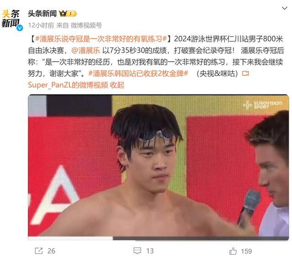This screenshot has width=292, height=258.
Task: Open the comments speech bubble icon
Action: (x=137, y=251)
